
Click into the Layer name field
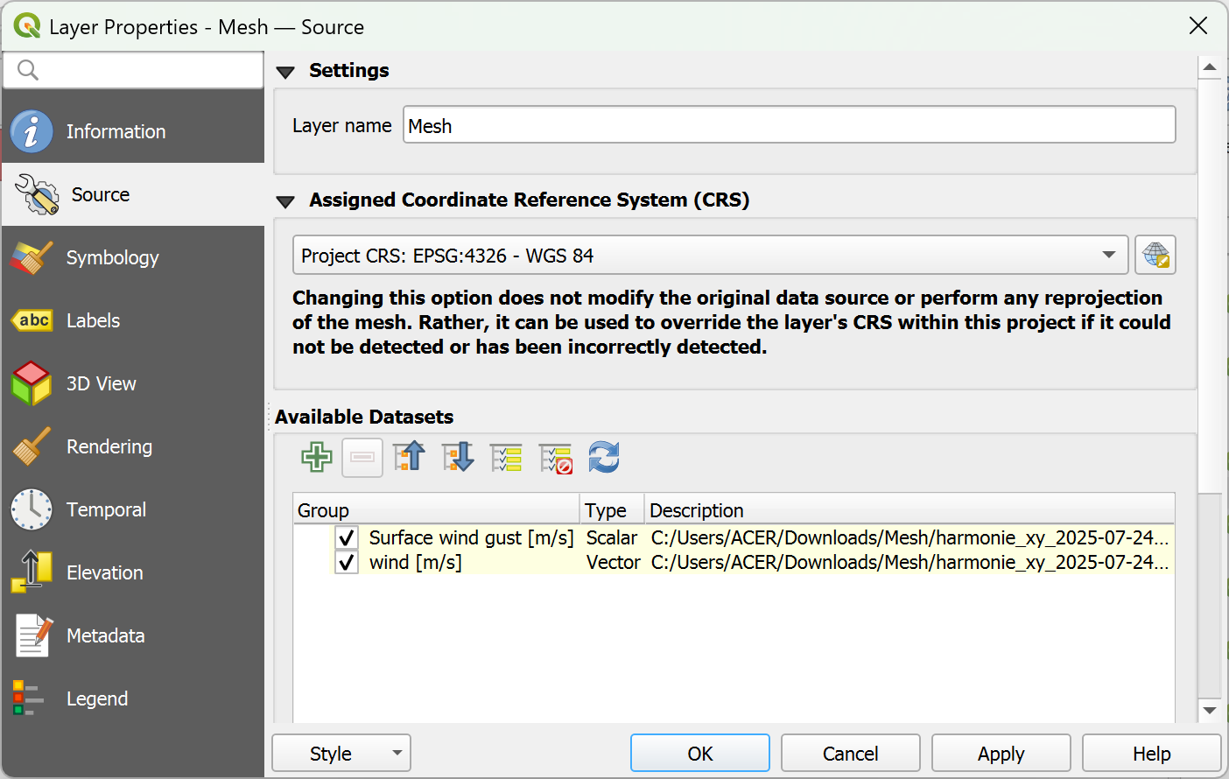coord(790,125)
